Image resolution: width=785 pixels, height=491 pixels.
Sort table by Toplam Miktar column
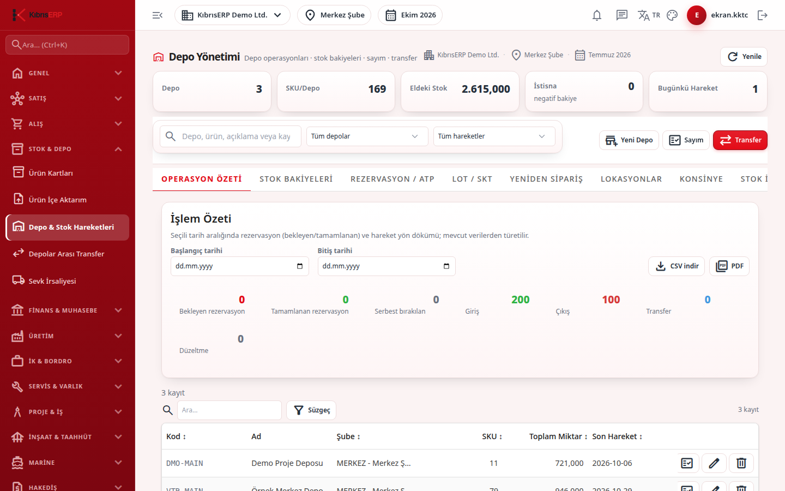click(558, 436)
